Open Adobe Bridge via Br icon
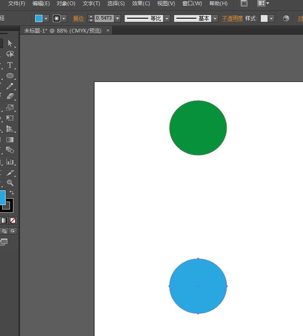The image size is (303, 336). point(244,3)
